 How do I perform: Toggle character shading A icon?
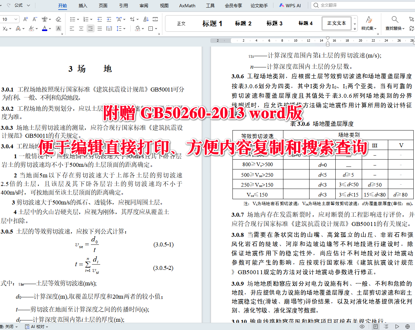click(x=59, y=29)
